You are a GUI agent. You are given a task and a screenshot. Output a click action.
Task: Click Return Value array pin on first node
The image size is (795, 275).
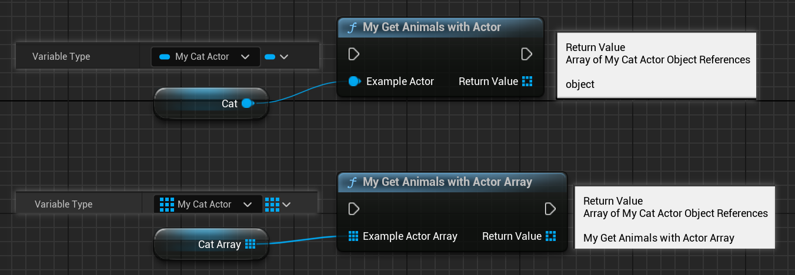(527, 82)
